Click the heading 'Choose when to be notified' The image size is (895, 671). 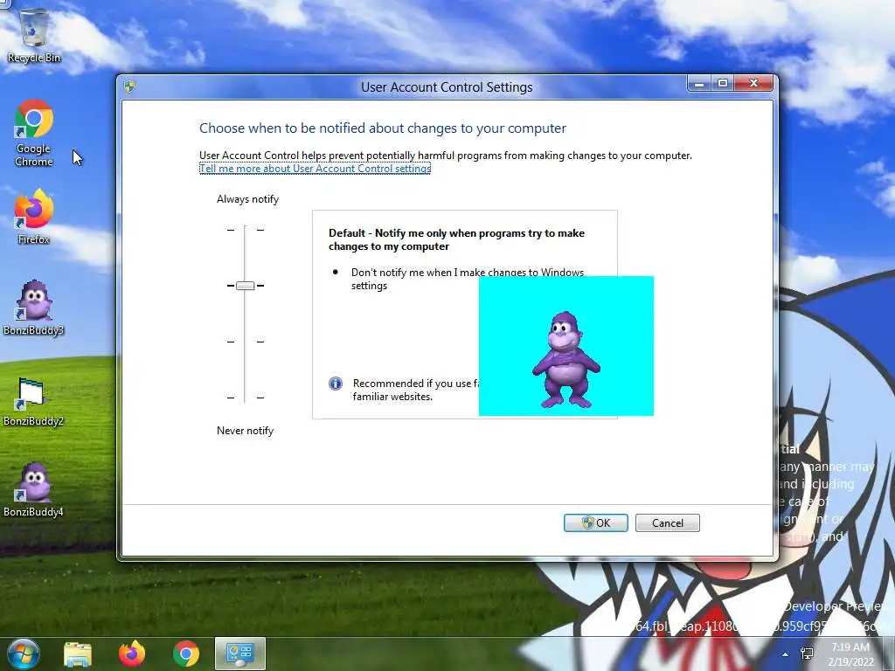click(383, 128)
